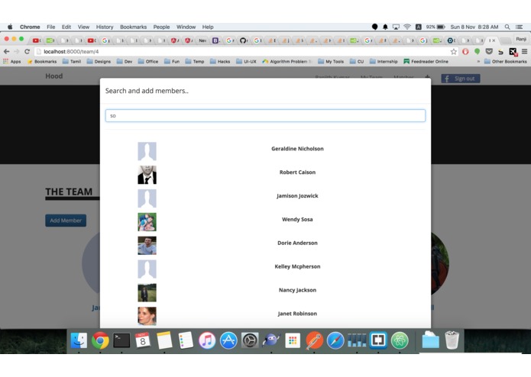The height and width of the screenshot is (377, 531).
Task: Open Chrome from the dock
Action: [x=100, y=340]
